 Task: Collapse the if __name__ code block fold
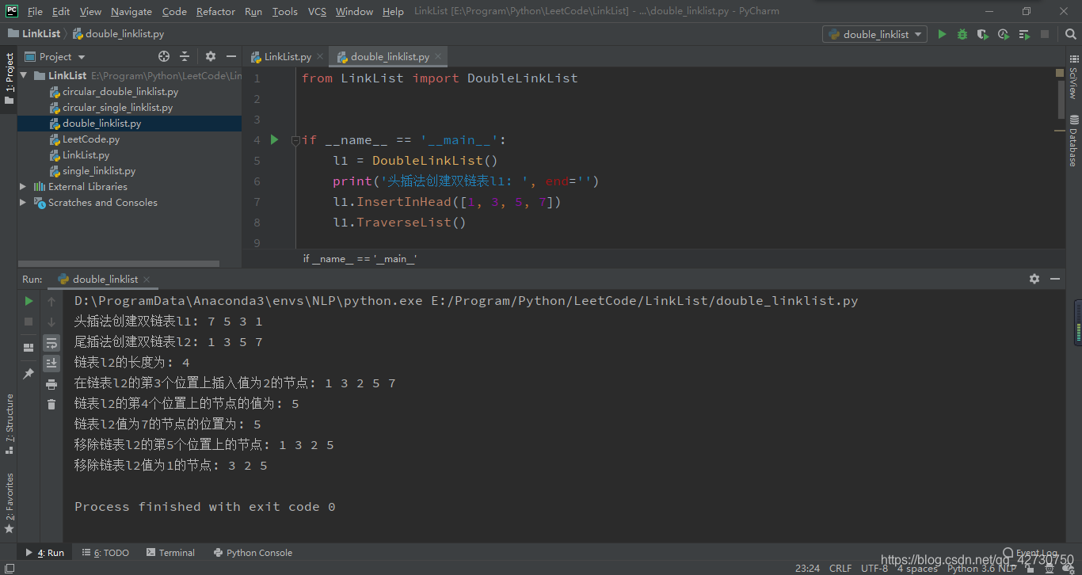pos(295,140)
